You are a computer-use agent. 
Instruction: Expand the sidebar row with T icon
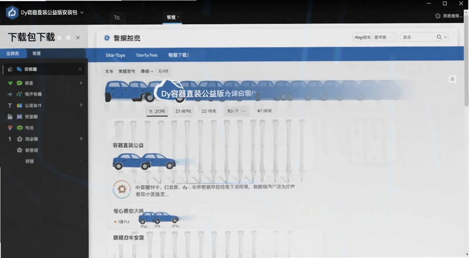[x=81, y=106]
